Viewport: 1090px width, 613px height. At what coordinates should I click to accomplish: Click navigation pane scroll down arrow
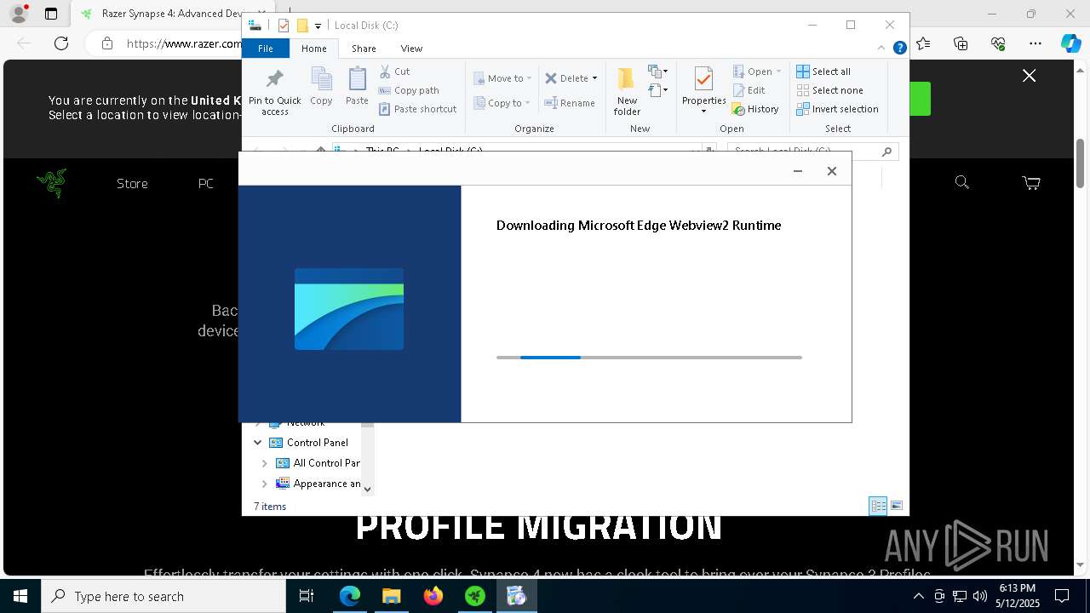(367, 489)
